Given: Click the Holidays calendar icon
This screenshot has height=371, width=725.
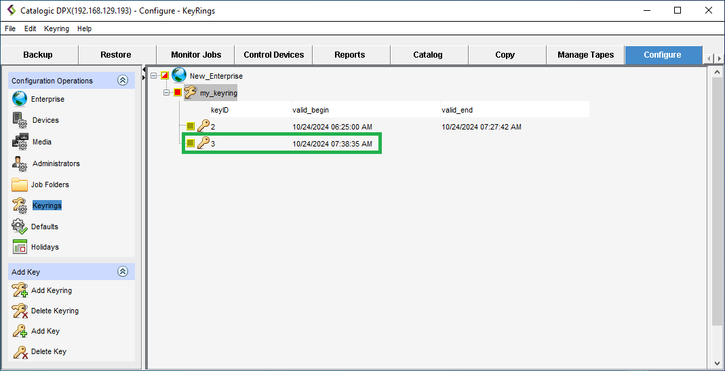Looking at the screenshot, I should click(x=20, y=247).
